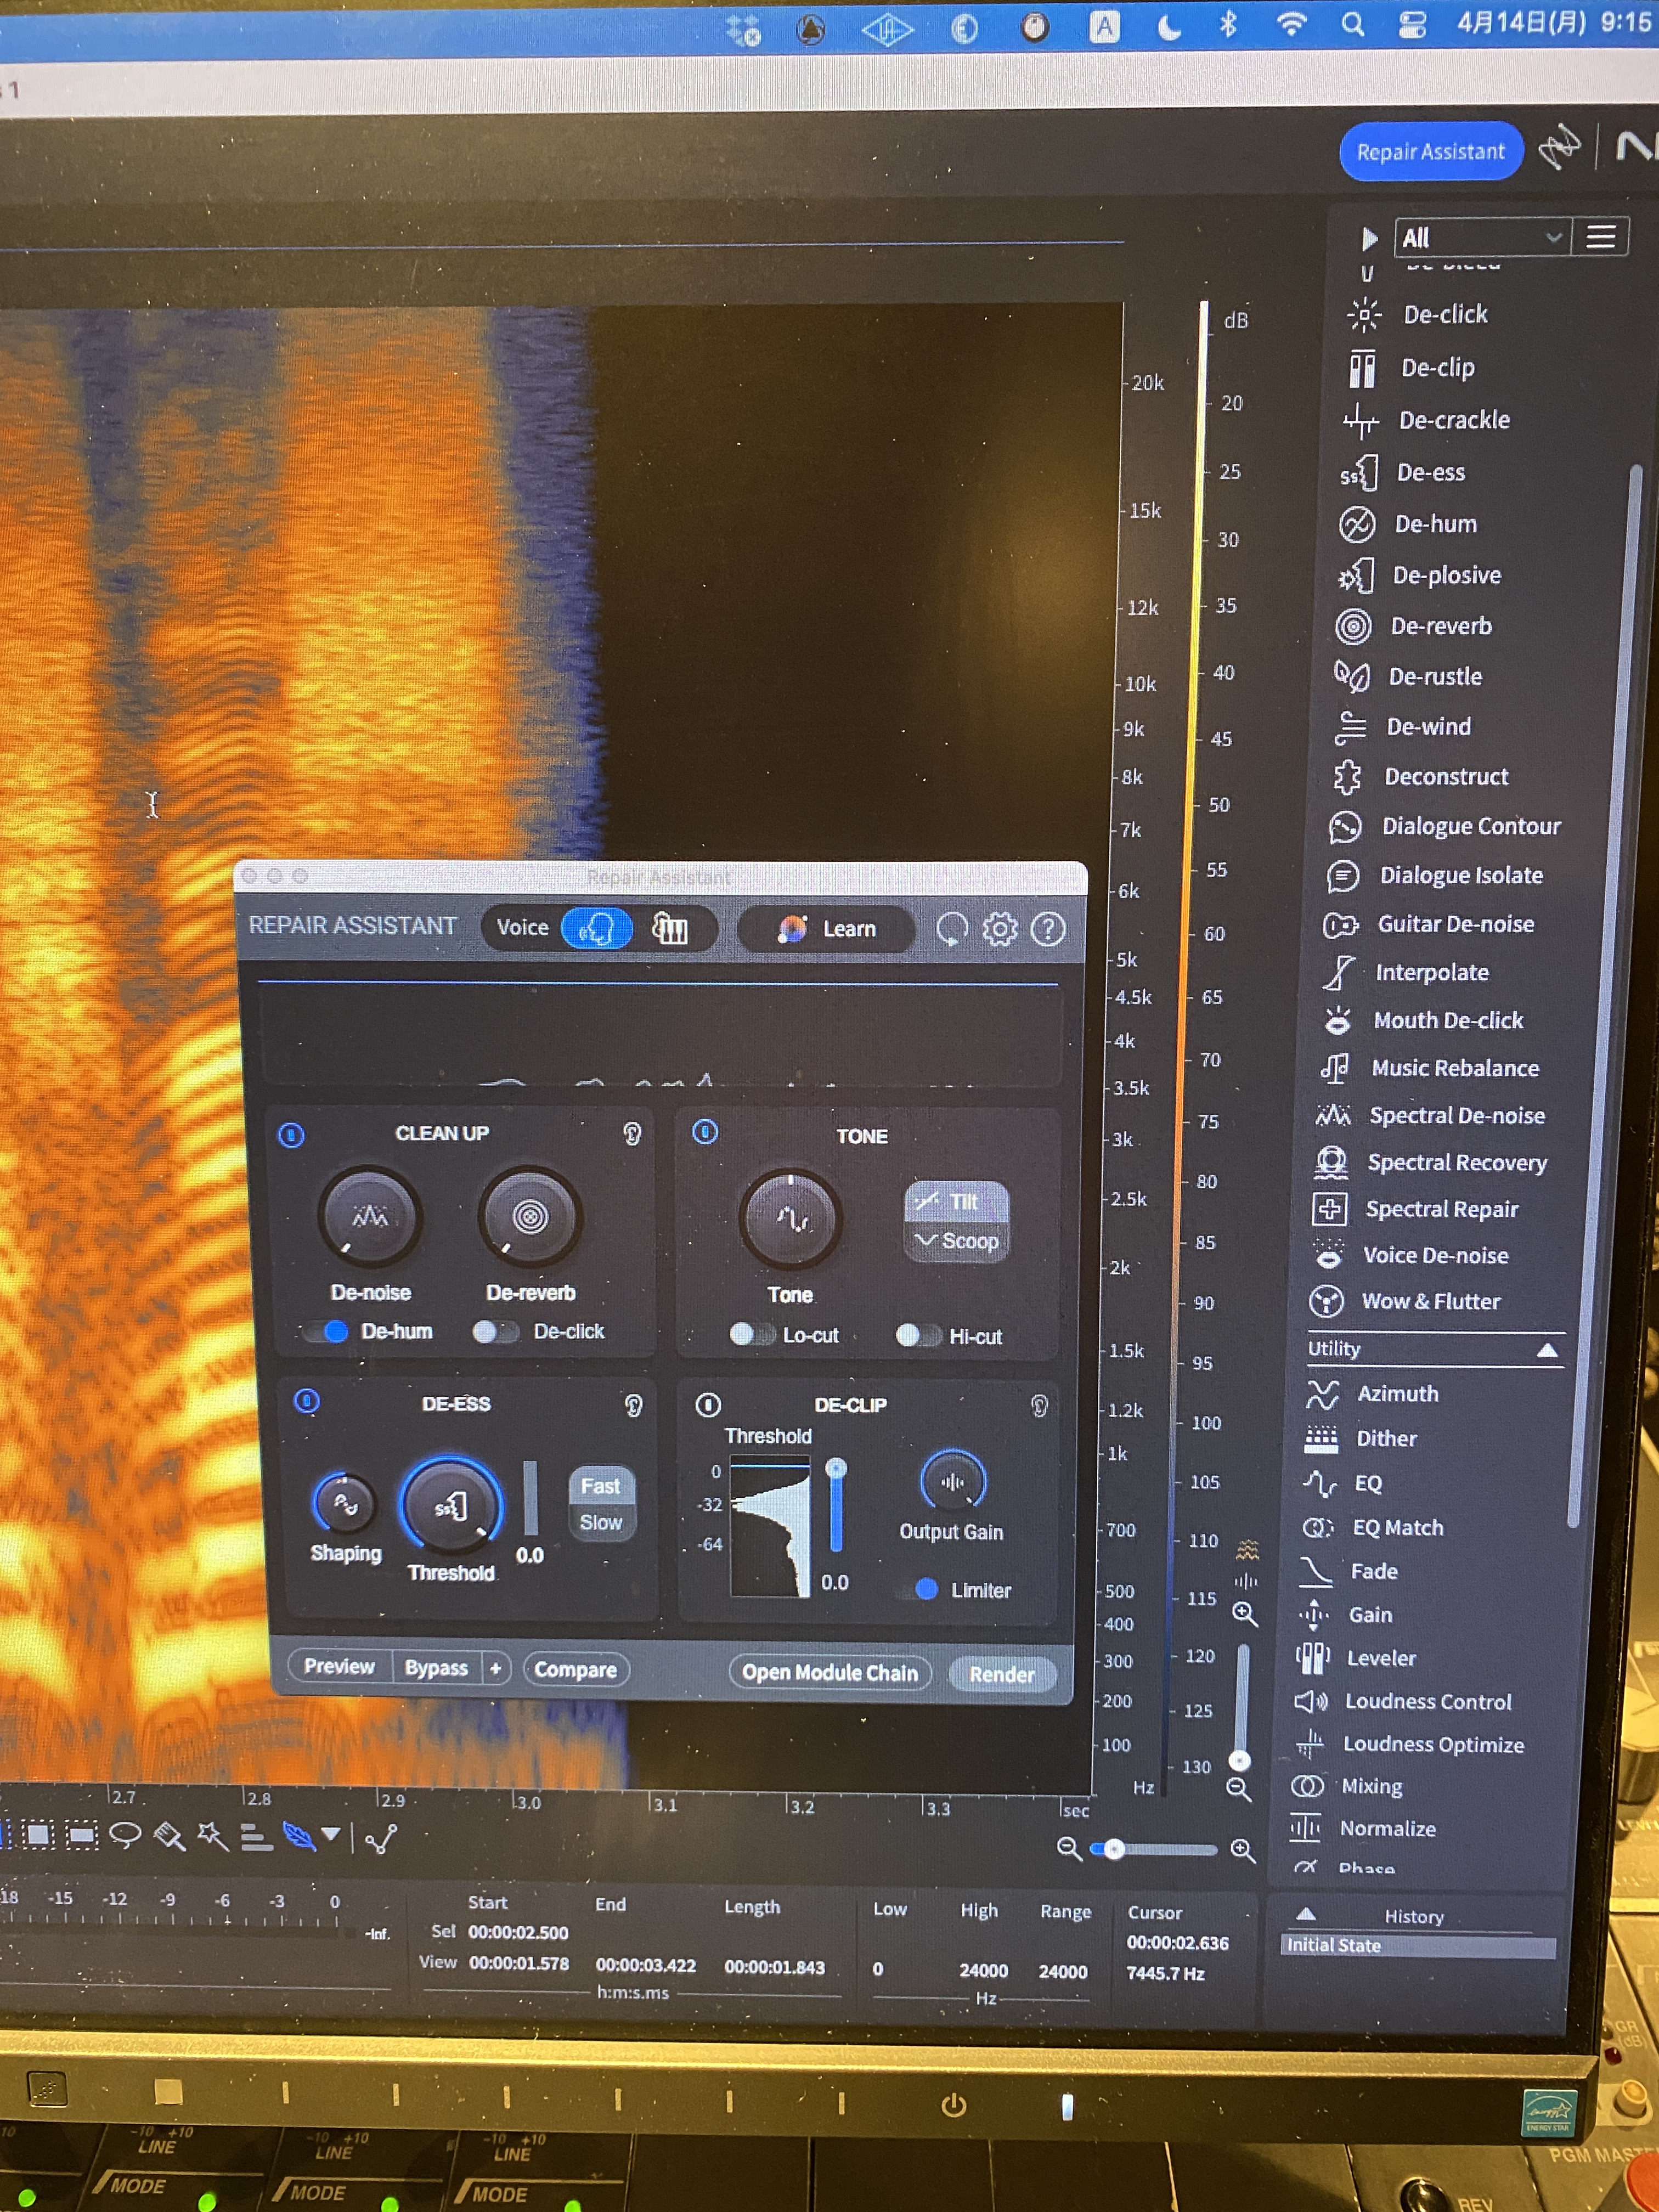
Task: Select Voice mode in Repair Assistant
Action: 596,928
